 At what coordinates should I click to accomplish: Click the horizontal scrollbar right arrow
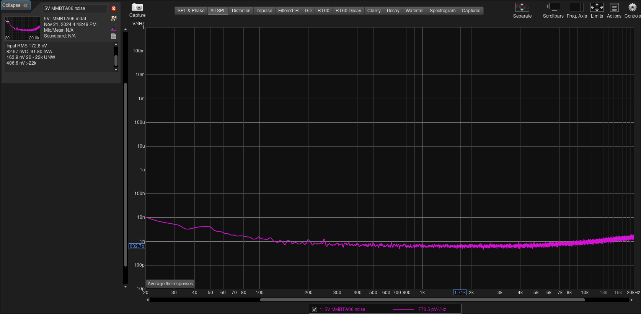(x=631, y=300)
